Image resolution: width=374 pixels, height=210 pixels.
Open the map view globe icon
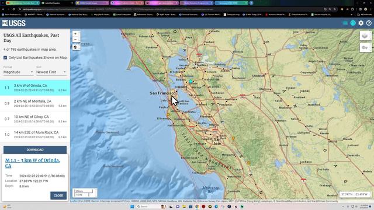353,23
